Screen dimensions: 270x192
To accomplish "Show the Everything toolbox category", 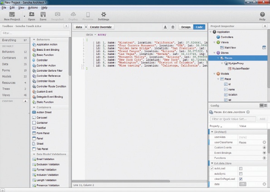I will [x=15, y=40].
